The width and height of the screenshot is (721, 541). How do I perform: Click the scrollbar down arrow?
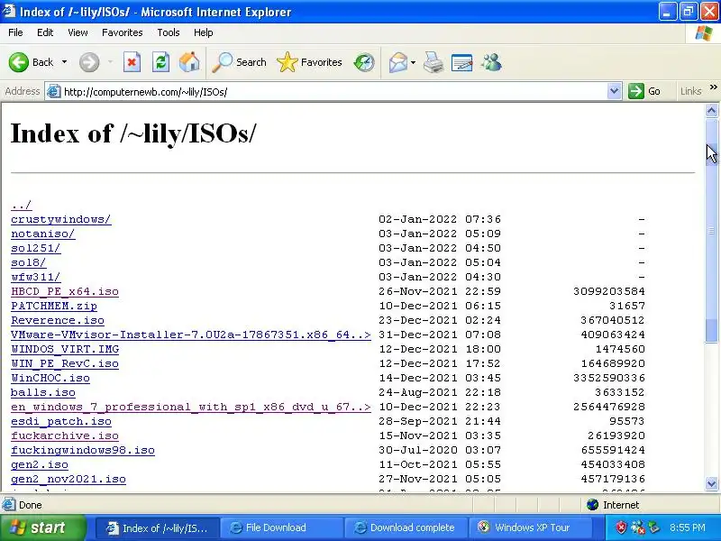711,483
